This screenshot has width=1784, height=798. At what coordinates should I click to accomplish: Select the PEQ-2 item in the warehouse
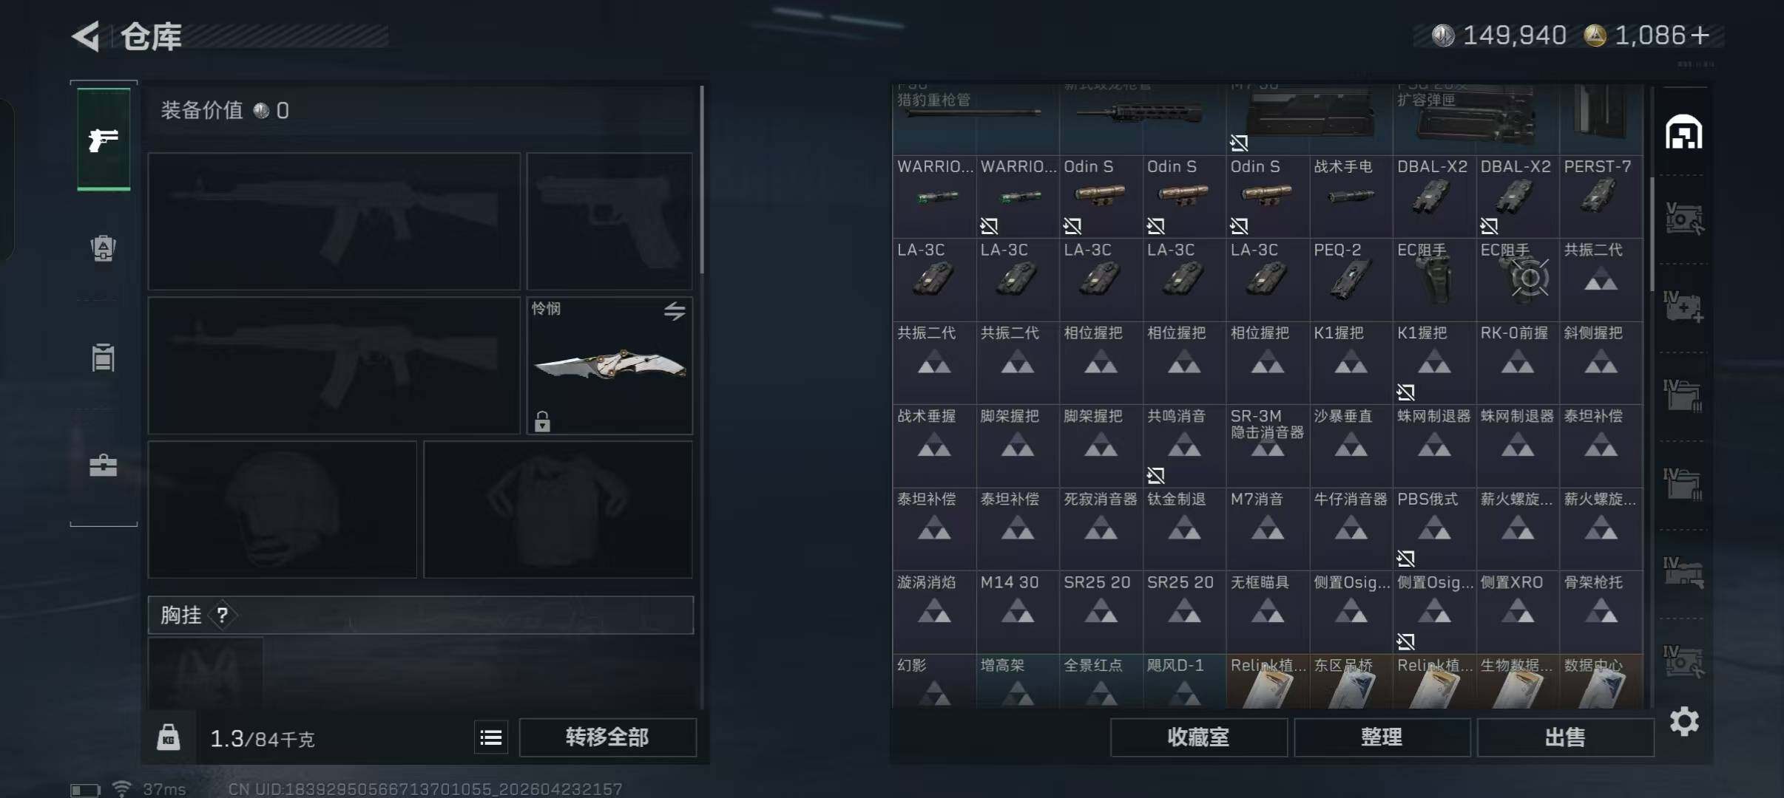(1351, 279)
